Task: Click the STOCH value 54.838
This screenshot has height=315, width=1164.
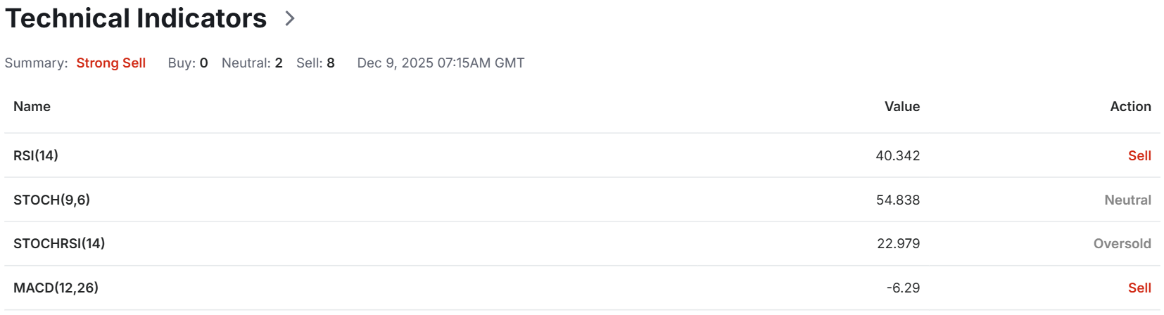Action: click(x=898, y=200)
